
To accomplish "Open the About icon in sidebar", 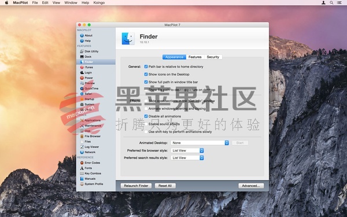I will 82,35.
